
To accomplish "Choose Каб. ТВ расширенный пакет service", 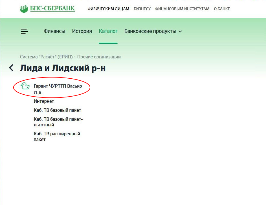I will (x=57, y=136).
